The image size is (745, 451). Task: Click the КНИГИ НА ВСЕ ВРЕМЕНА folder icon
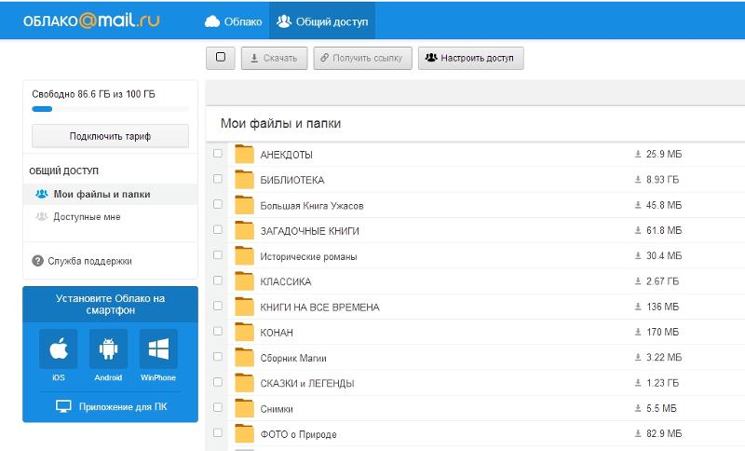pyautogui.click(x=245, y=307)
